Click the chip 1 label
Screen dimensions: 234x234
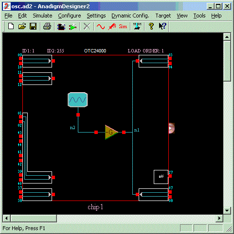pyautogui.click(x=95, y=207)
